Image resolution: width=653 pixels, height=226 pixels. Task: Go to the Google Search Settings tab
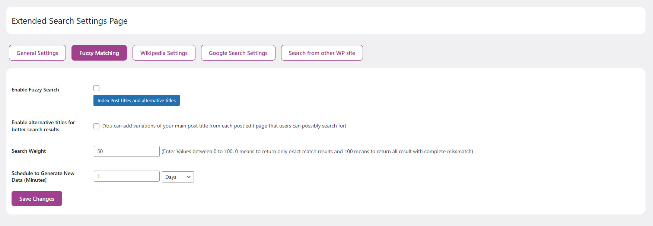[238, 53]
